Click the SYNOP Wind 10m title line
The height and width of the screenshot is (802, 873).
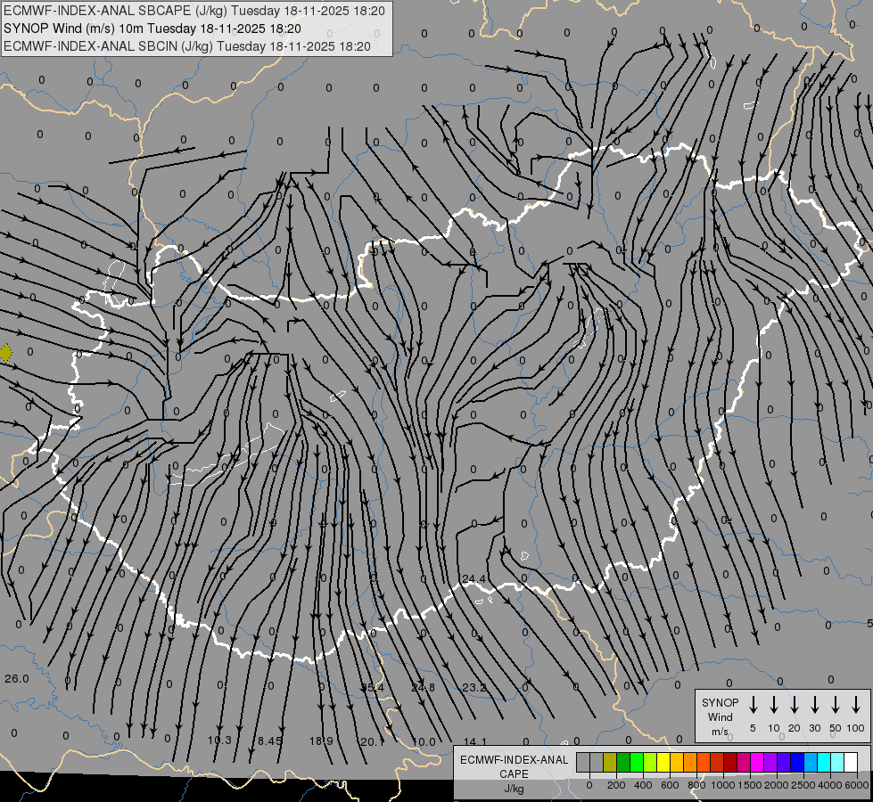pyautogui.click(x=152, y=29)
